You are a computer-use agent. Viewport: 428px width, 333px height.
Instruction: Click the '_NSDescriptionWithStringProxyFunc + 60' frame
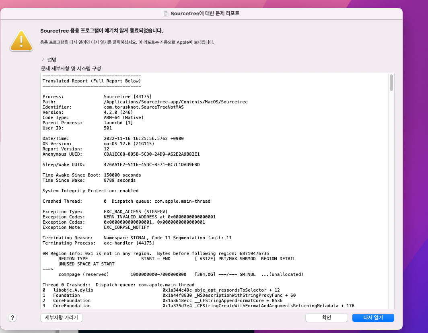(x=245, y=295)
